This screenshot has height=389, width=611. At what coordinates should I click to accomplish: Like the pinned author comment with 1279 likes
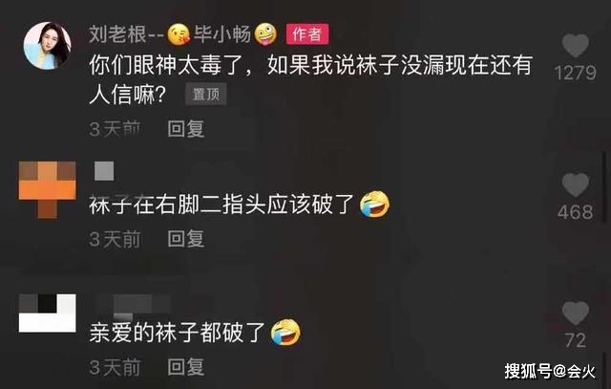pos(576,45)
